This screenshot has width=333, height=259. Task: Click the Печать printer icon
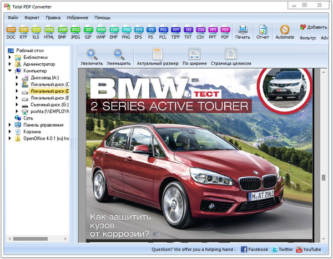tap(243, 32)
